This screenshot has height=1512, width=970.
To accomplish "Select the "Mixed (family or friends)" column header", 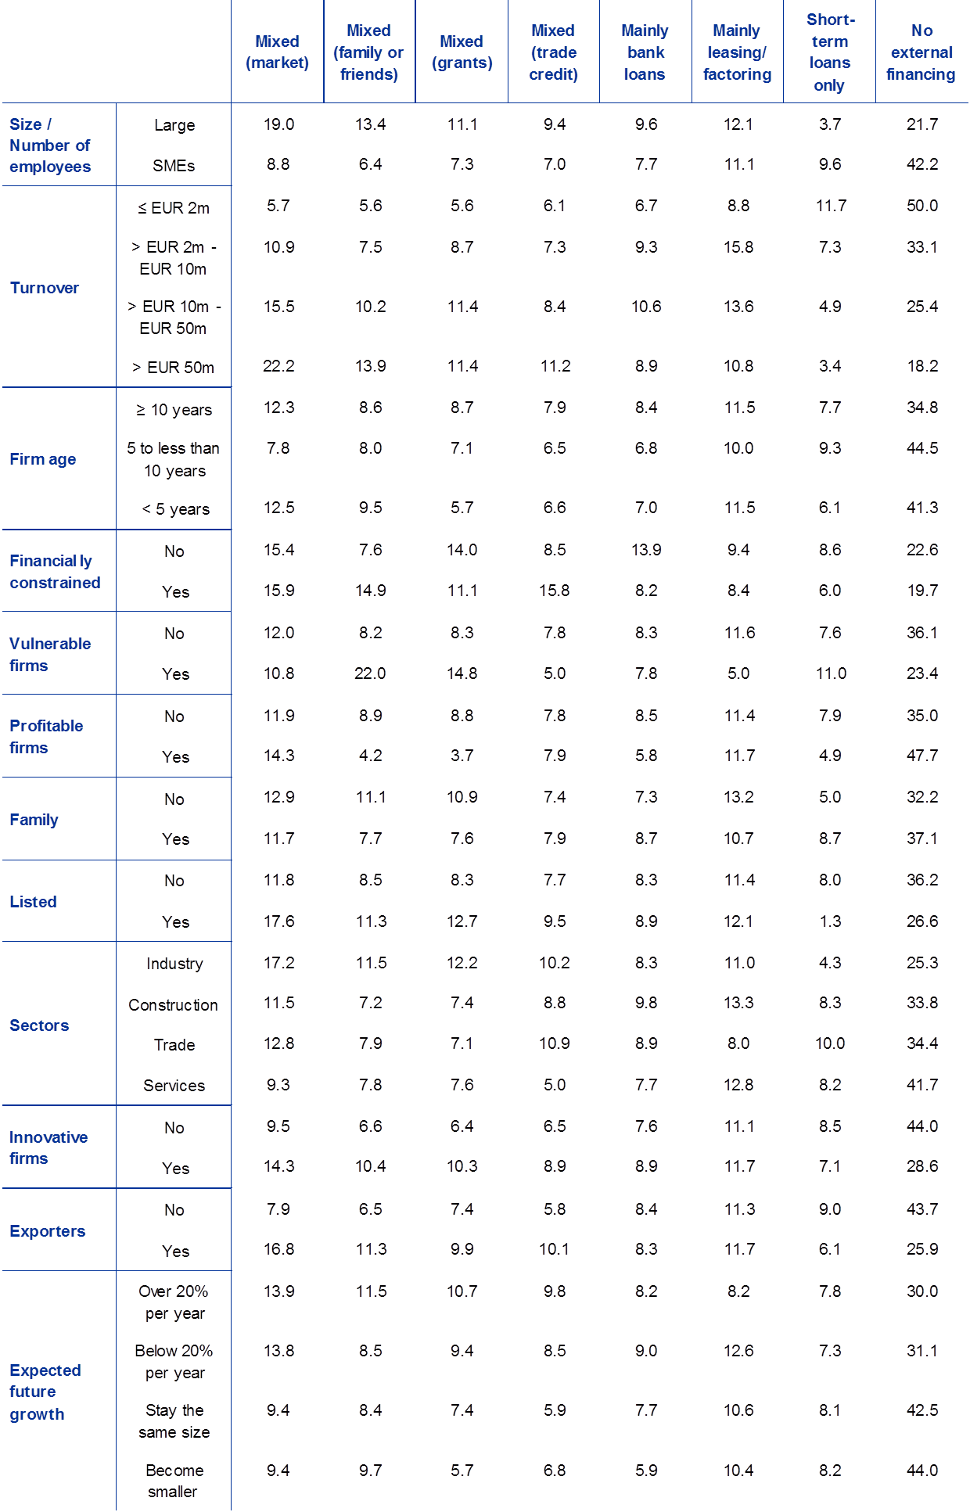I will (x=368, y=52).
